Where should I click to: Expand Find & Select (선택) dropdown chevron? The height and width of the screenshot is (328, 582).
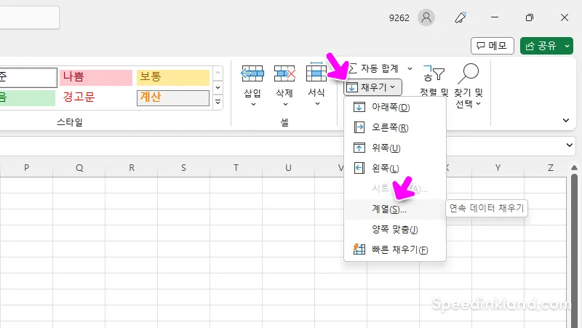pos(479,104)
